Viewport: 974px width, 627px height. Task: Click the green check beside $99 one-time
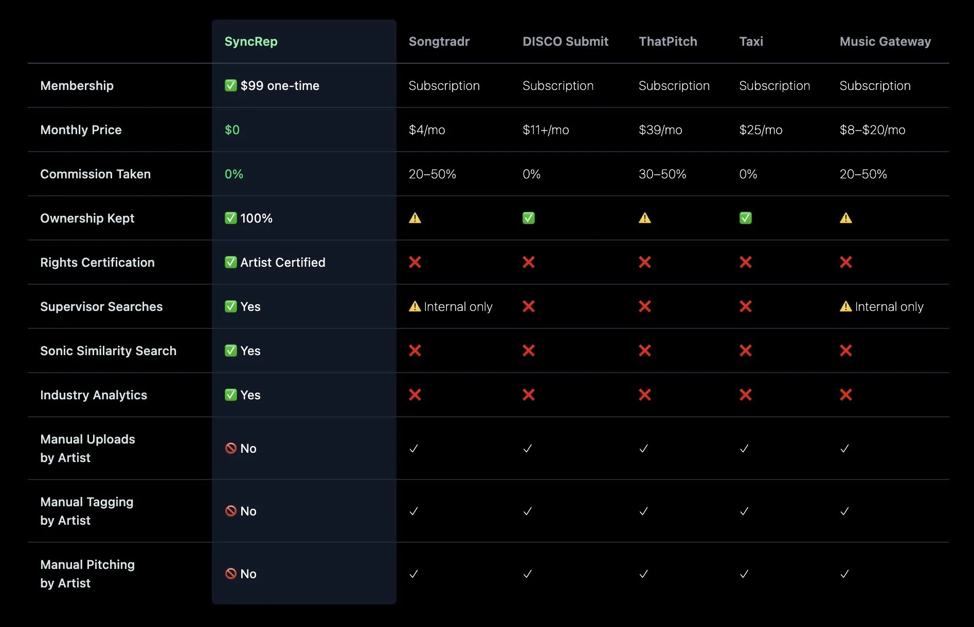point(231,85)
